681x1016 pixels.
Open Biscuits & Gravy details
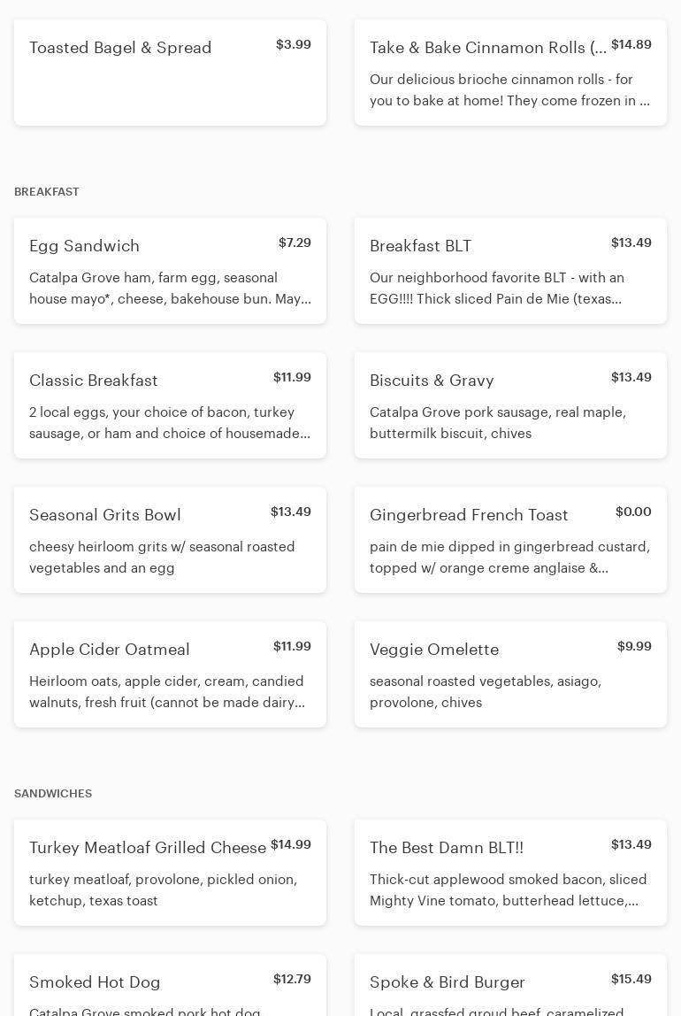click(510, 405)
